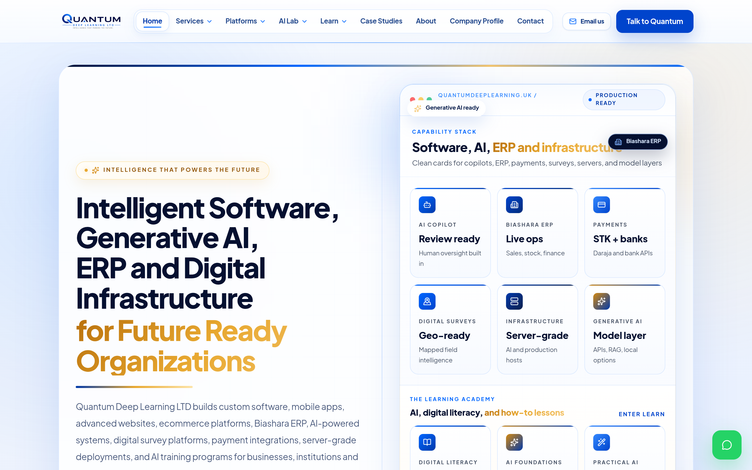Select the Home nav tab
This screenshot has height=470, width=752.
pos(152,21)
